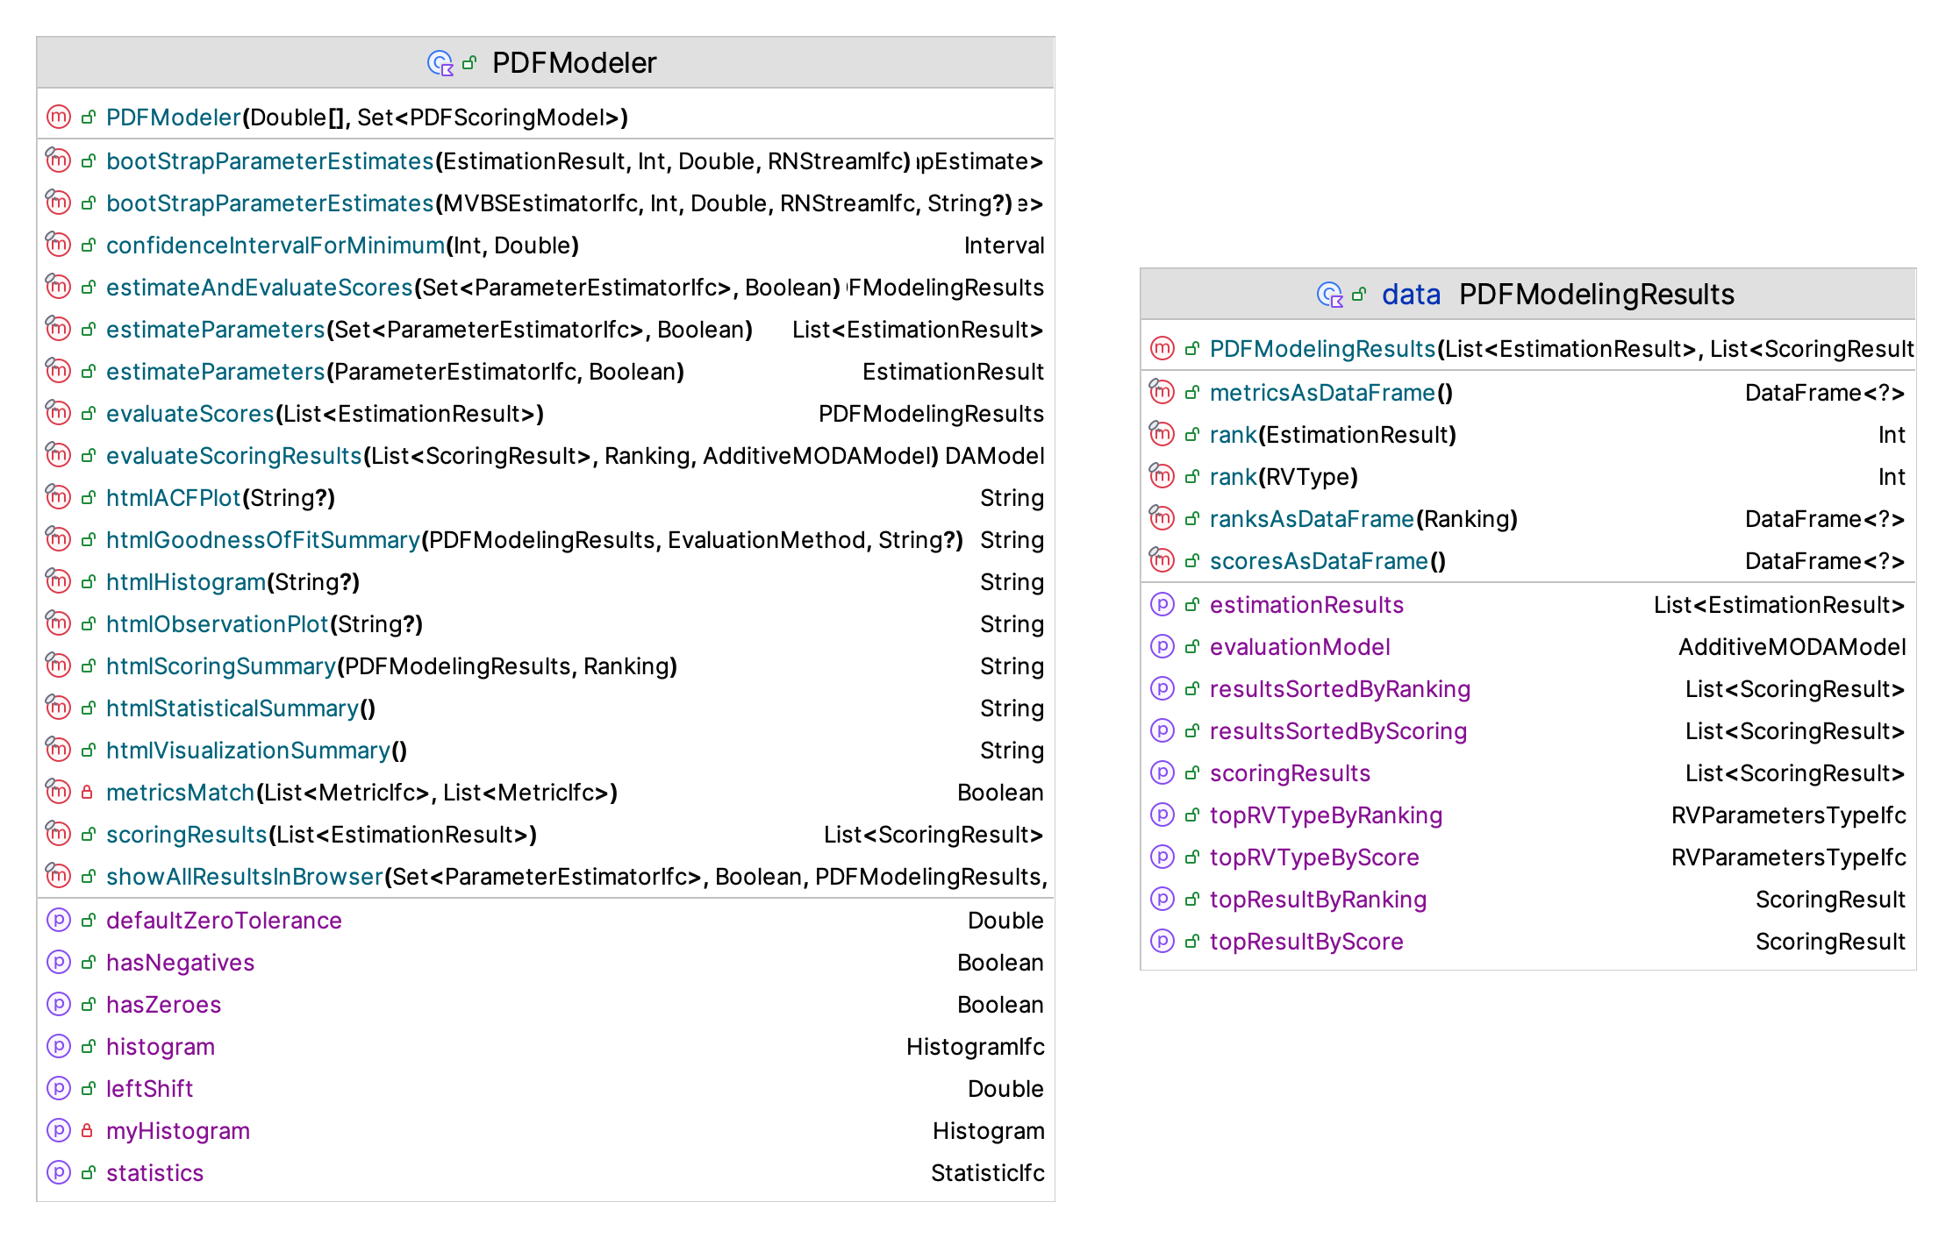Click the method icon beside htmlACFPlot
This screenshot has width=1953, height=1238.
coord(59,497)
